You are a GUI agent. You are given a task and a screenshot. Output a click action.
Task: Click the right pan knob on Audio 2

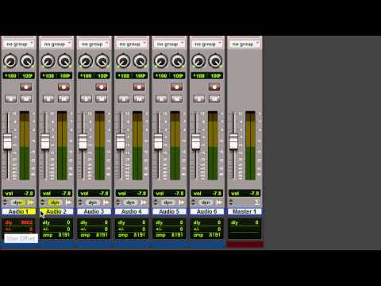tap(65, 61)
